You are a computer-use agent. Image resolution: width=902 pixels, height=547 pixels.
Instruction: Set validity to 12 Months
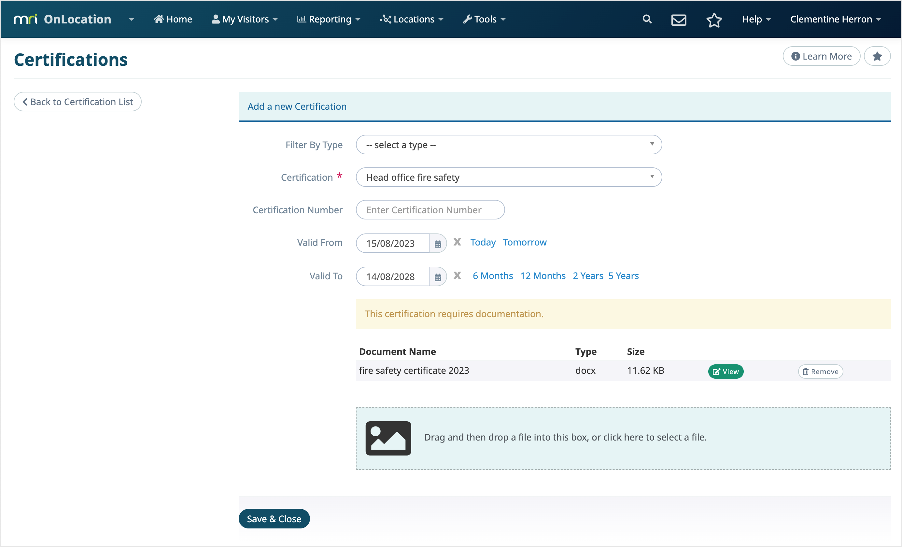pos(543,276)
